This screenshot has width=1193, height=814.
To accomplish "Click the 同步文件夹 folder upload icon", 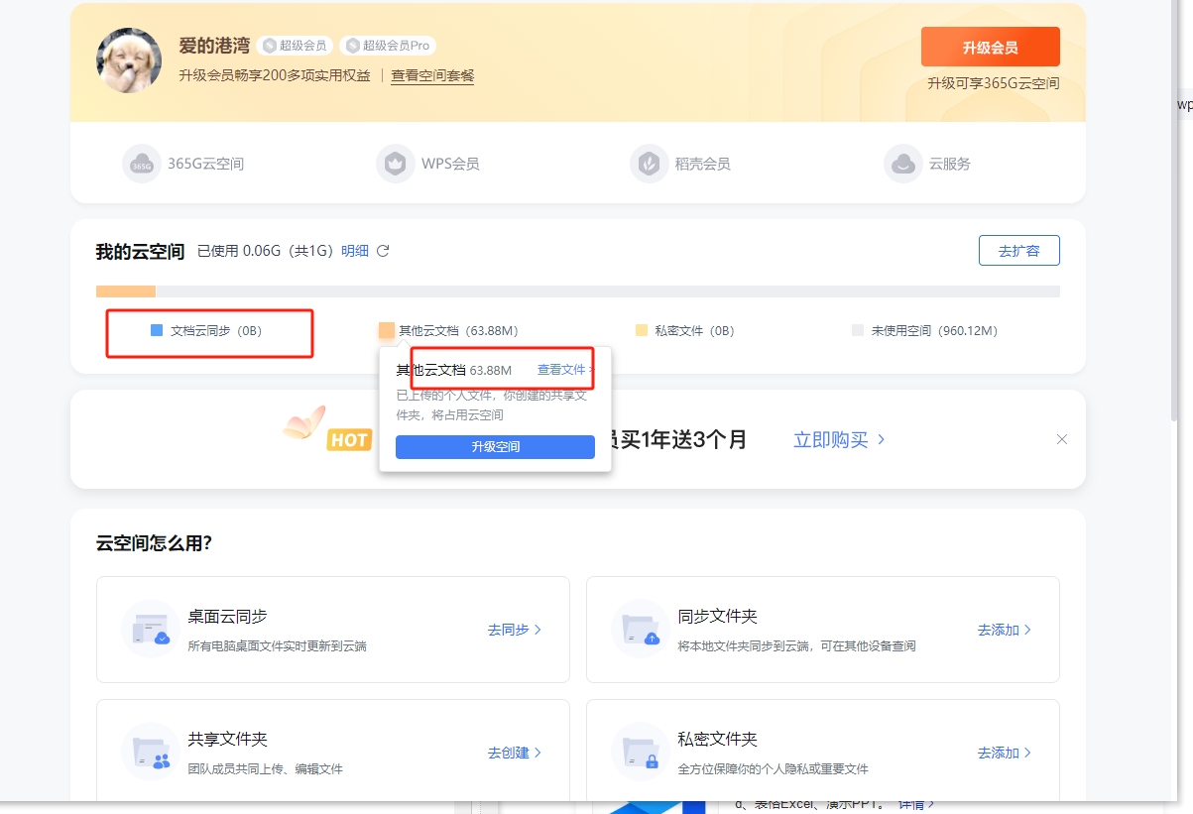I will tap(641, 629).
